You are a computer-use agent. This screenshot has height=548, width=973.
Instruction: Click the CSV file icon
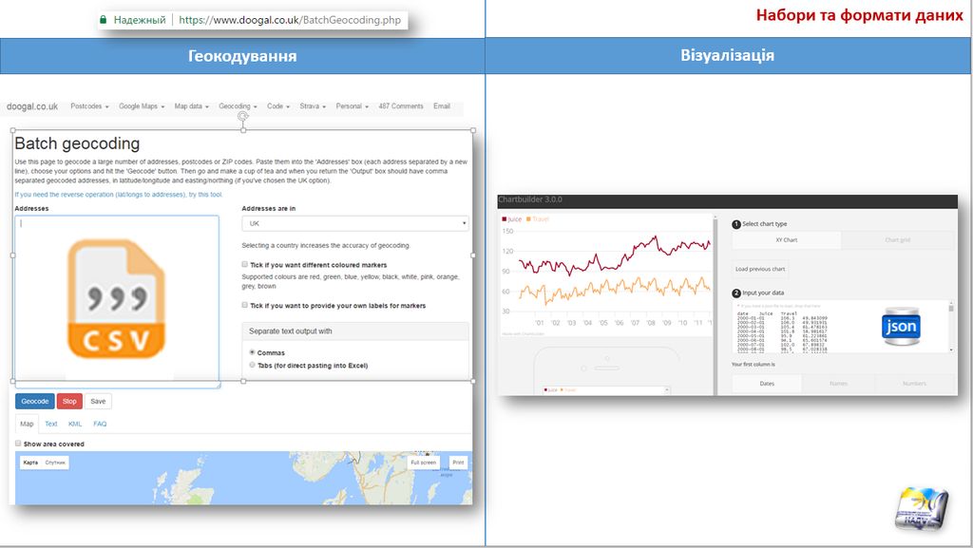(x=117, y=299)
